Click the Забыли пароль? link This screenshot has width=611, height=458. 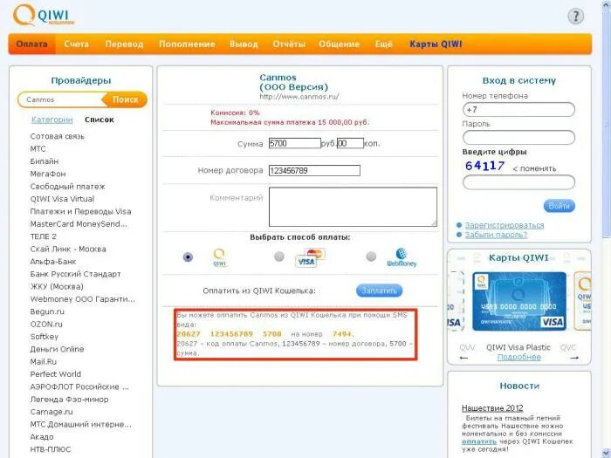click(496, 235)
